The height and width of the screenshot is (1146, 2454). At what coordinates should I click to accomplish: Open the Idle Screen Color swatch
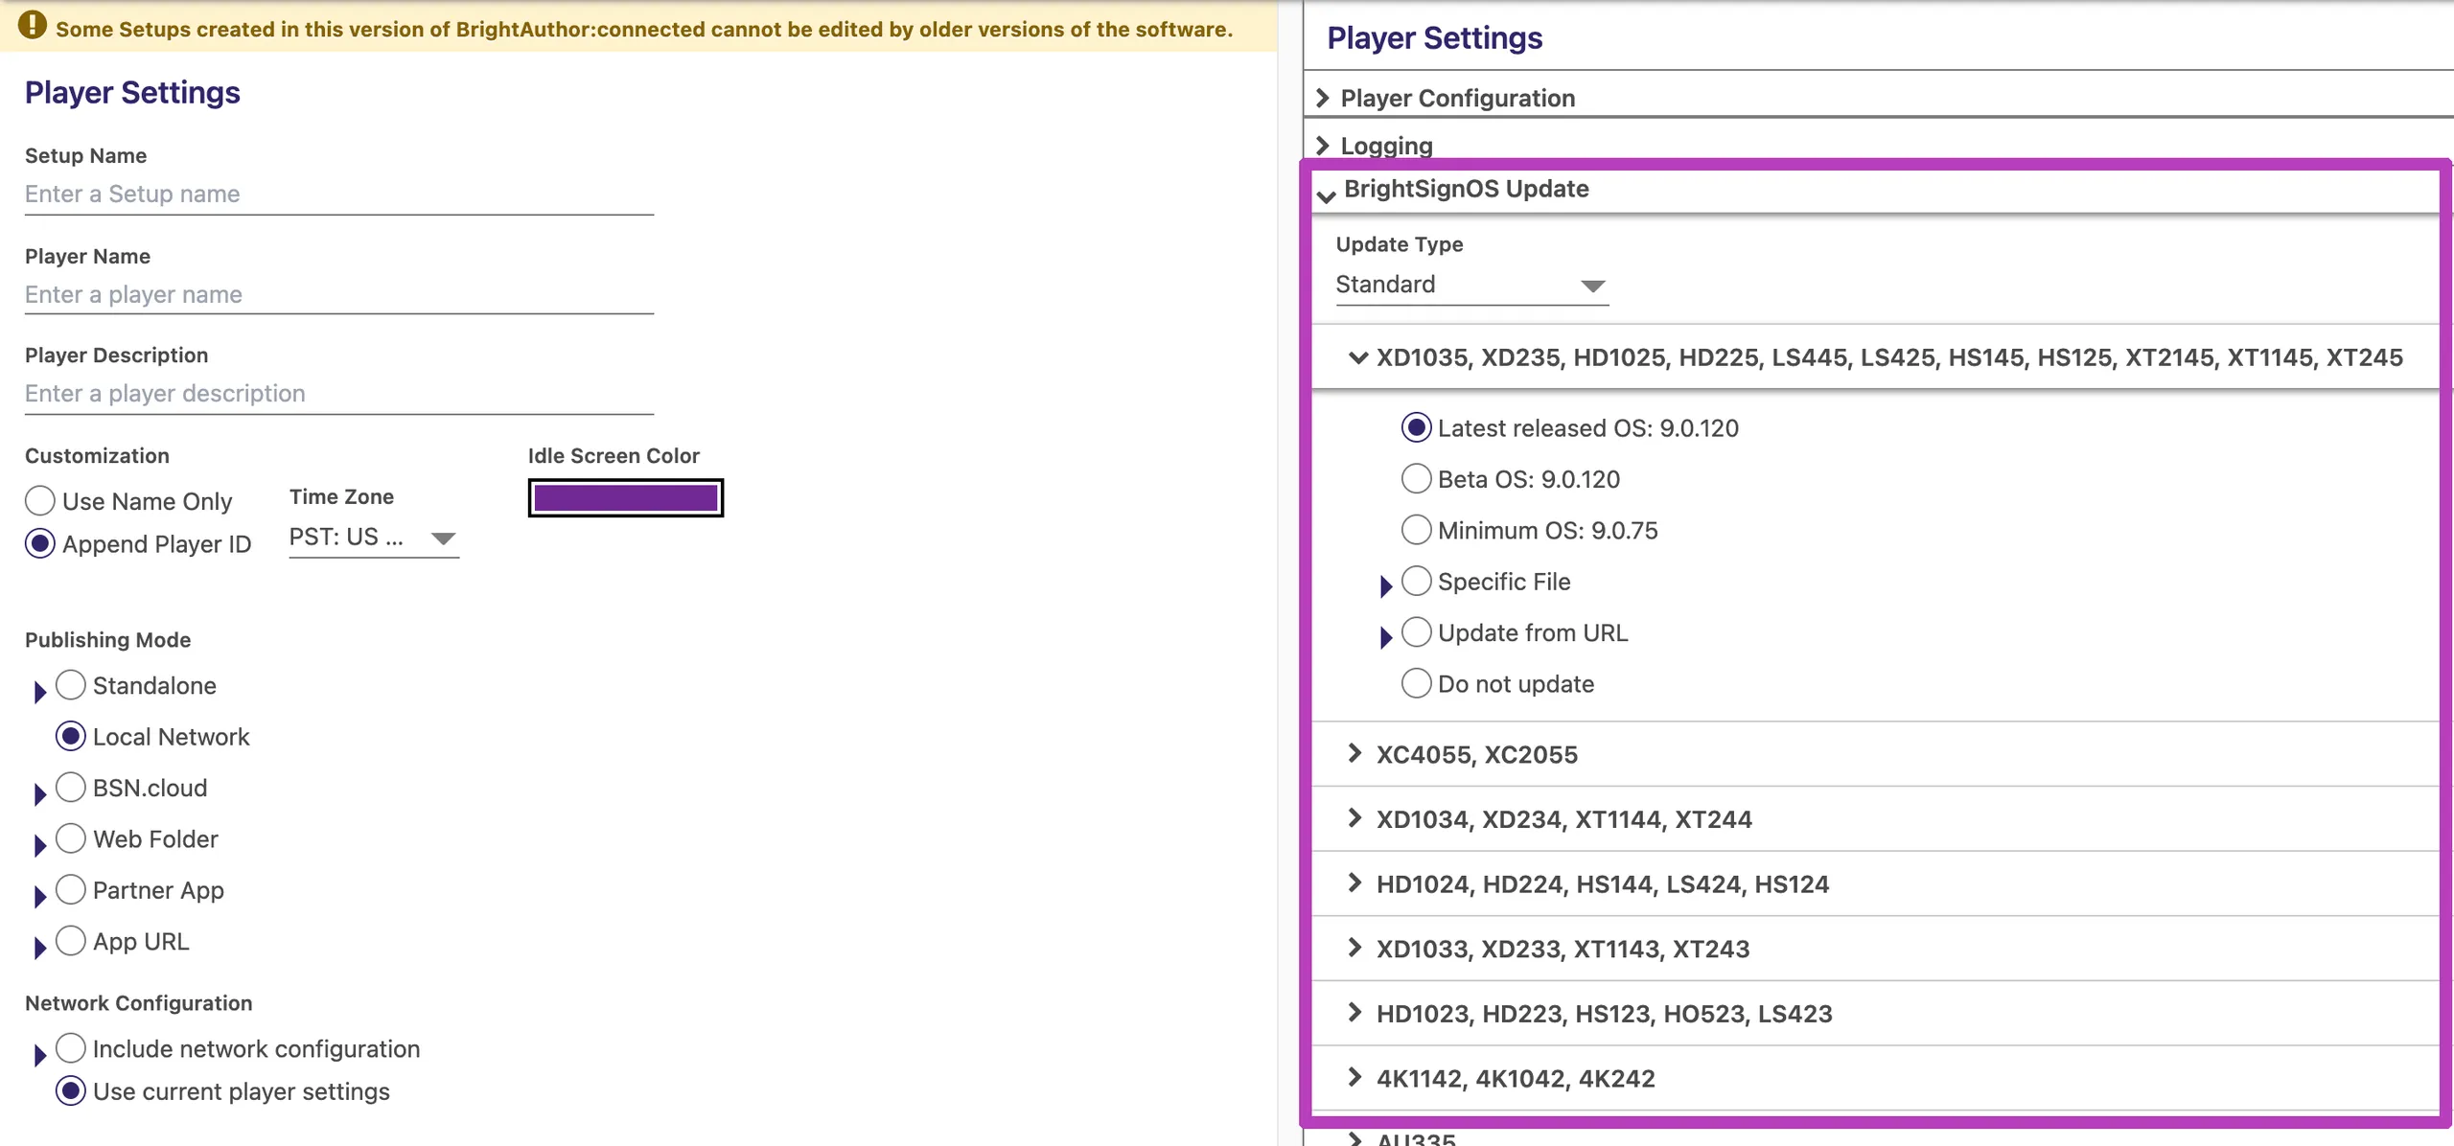[x=626, y=498]
